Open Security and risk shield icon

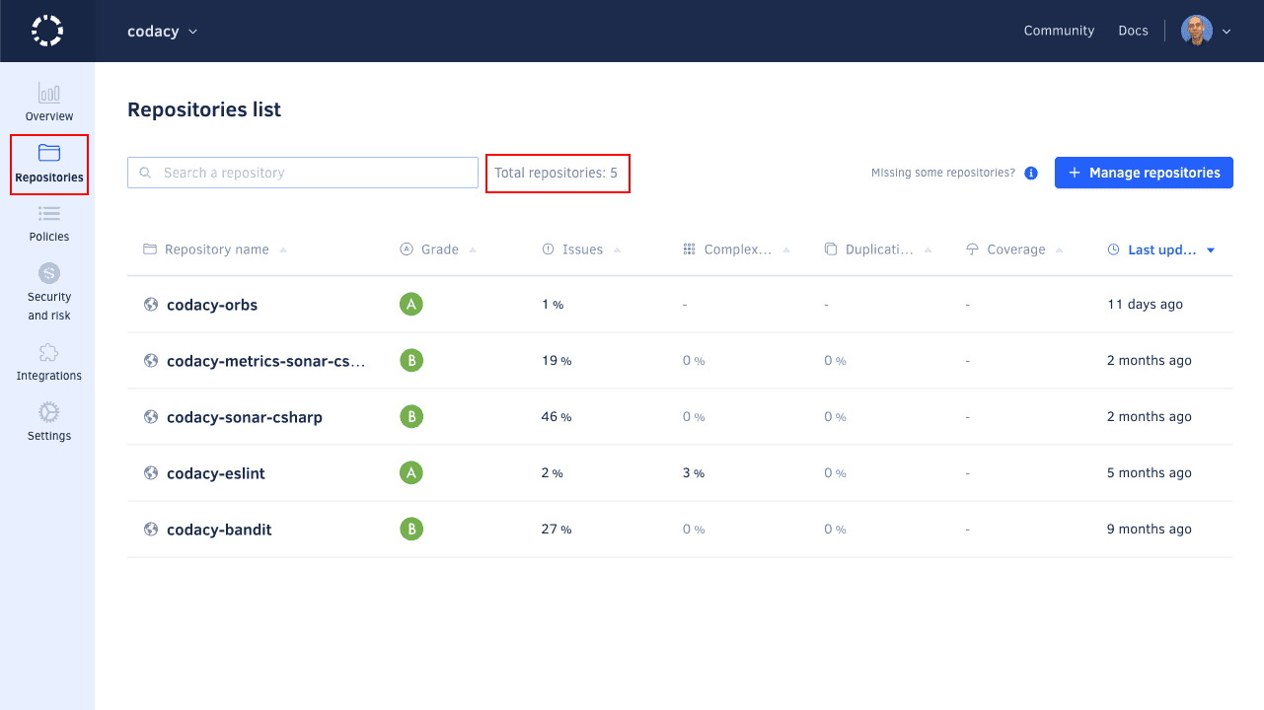point(49,273)
